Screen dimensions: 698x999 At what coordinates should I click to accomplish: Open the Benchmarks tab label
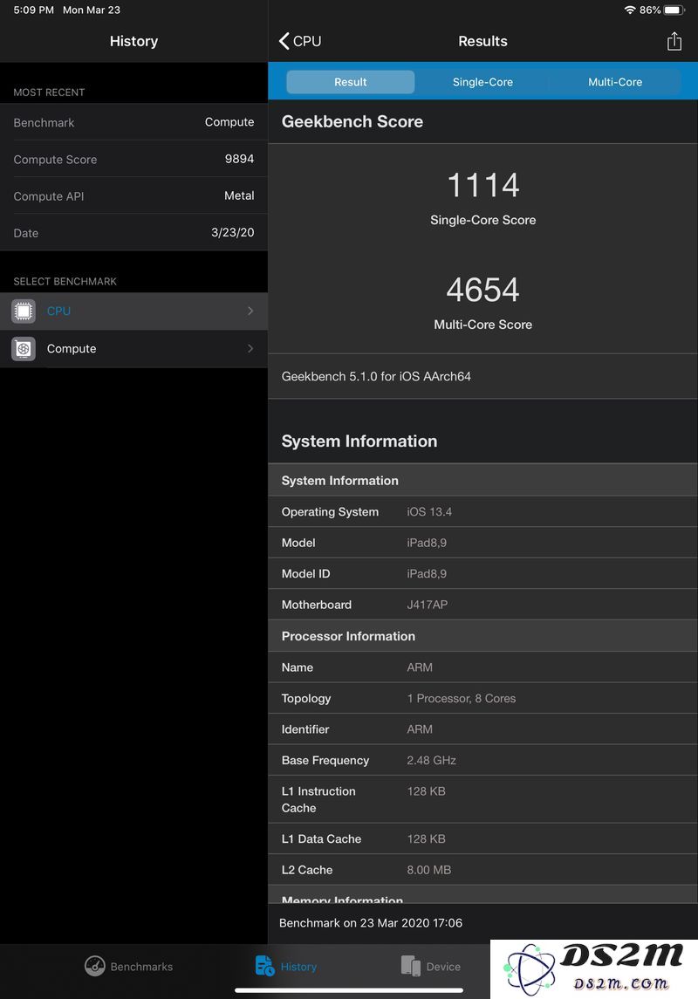(x=141, y=967)
